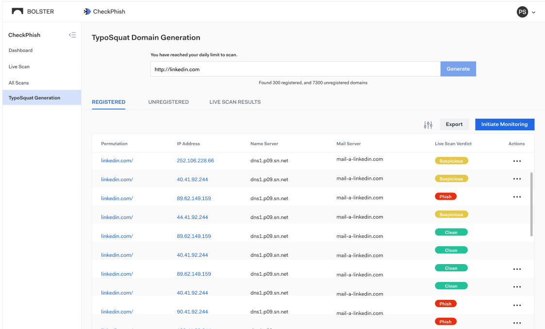Click the domain URL input field
Image resolution: width=545 pixels, height=329 pixels.
(x=295, y=69)
